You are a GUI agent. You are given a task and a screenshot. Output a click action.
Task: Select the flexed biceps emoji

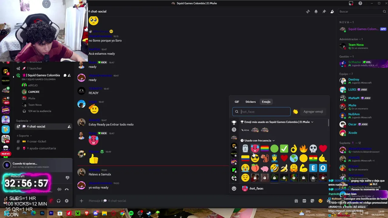click(x=303, y=168)
